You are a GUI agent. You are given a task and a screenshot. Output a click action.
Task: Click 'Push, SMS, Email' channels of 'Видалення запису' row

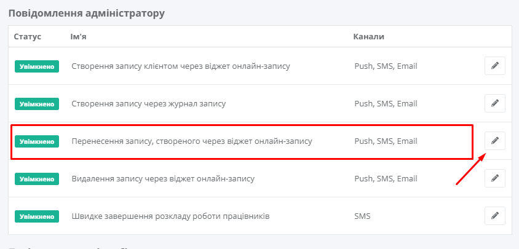(386, 179)
